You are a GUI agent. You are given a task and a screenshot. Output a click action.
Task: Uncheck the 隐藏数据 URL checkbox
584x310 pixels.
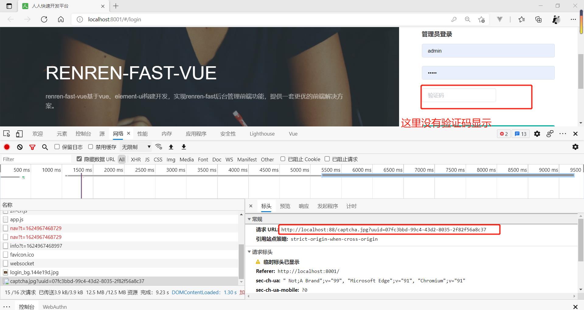pyautogui.click(x=79, y=159)
